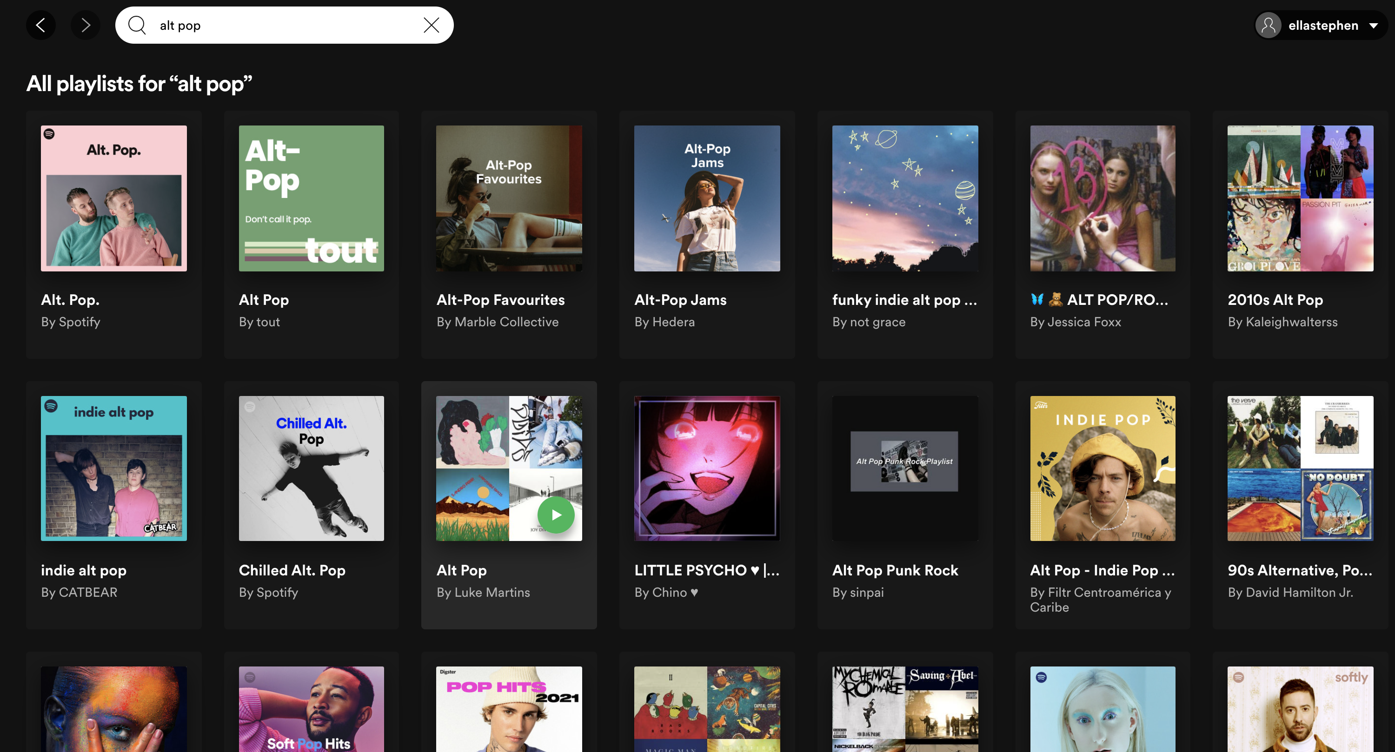Open the blue eyeshadow portrait cover

1103,709
